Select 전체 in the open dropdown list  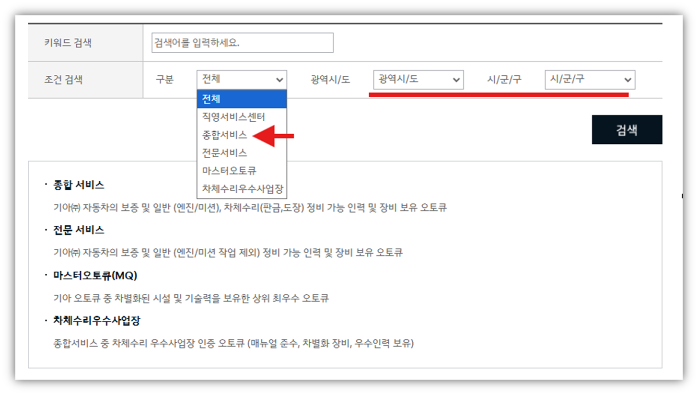coord(242,99)
